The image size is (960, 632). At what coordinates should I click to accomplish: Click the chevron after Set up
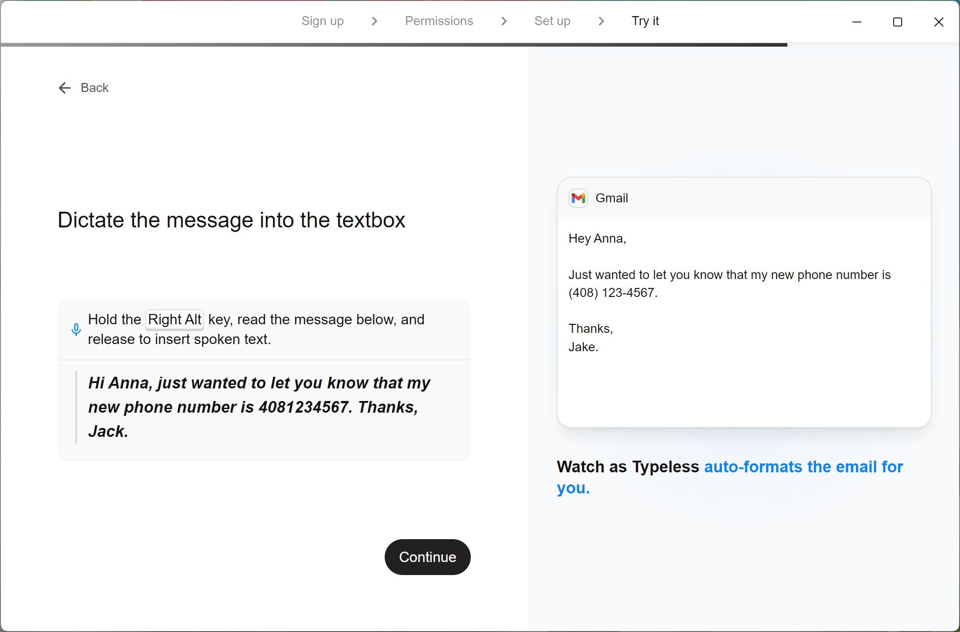(601, 21)
